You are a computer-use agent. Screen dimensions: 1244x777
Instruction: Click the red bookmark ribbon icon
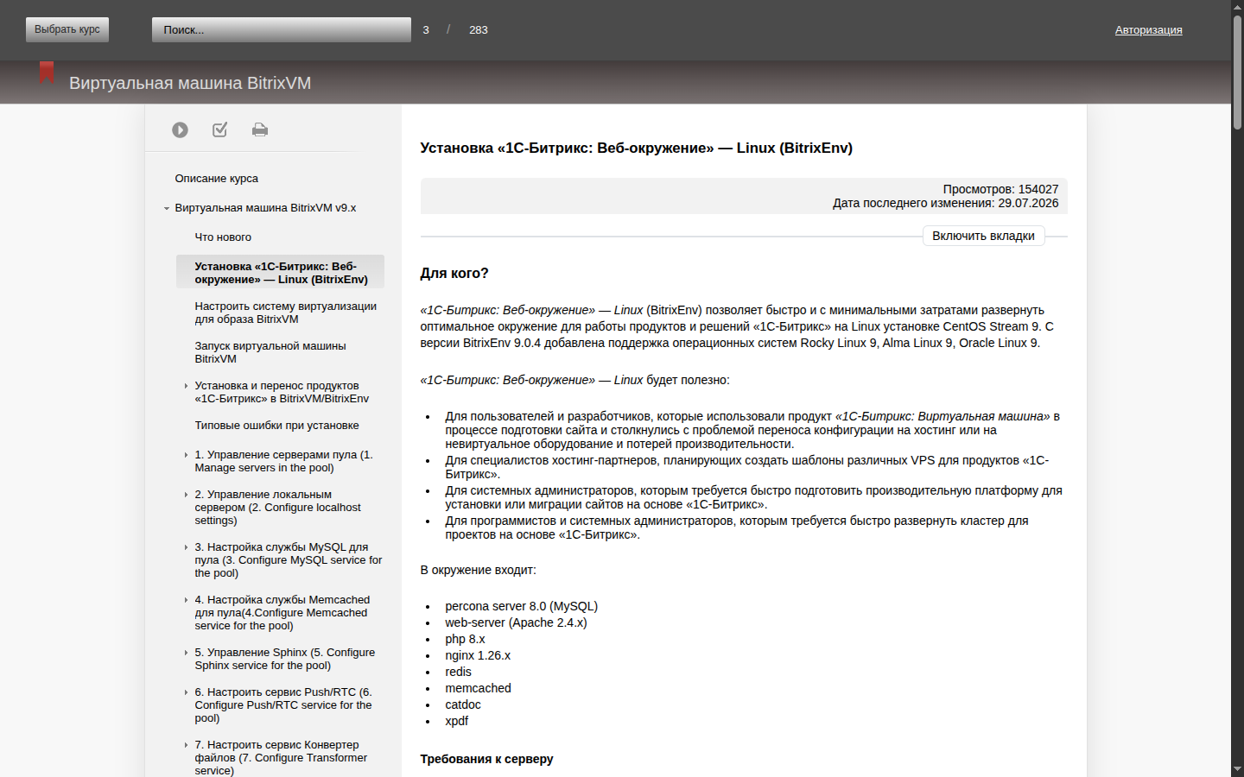pos(47,73)
